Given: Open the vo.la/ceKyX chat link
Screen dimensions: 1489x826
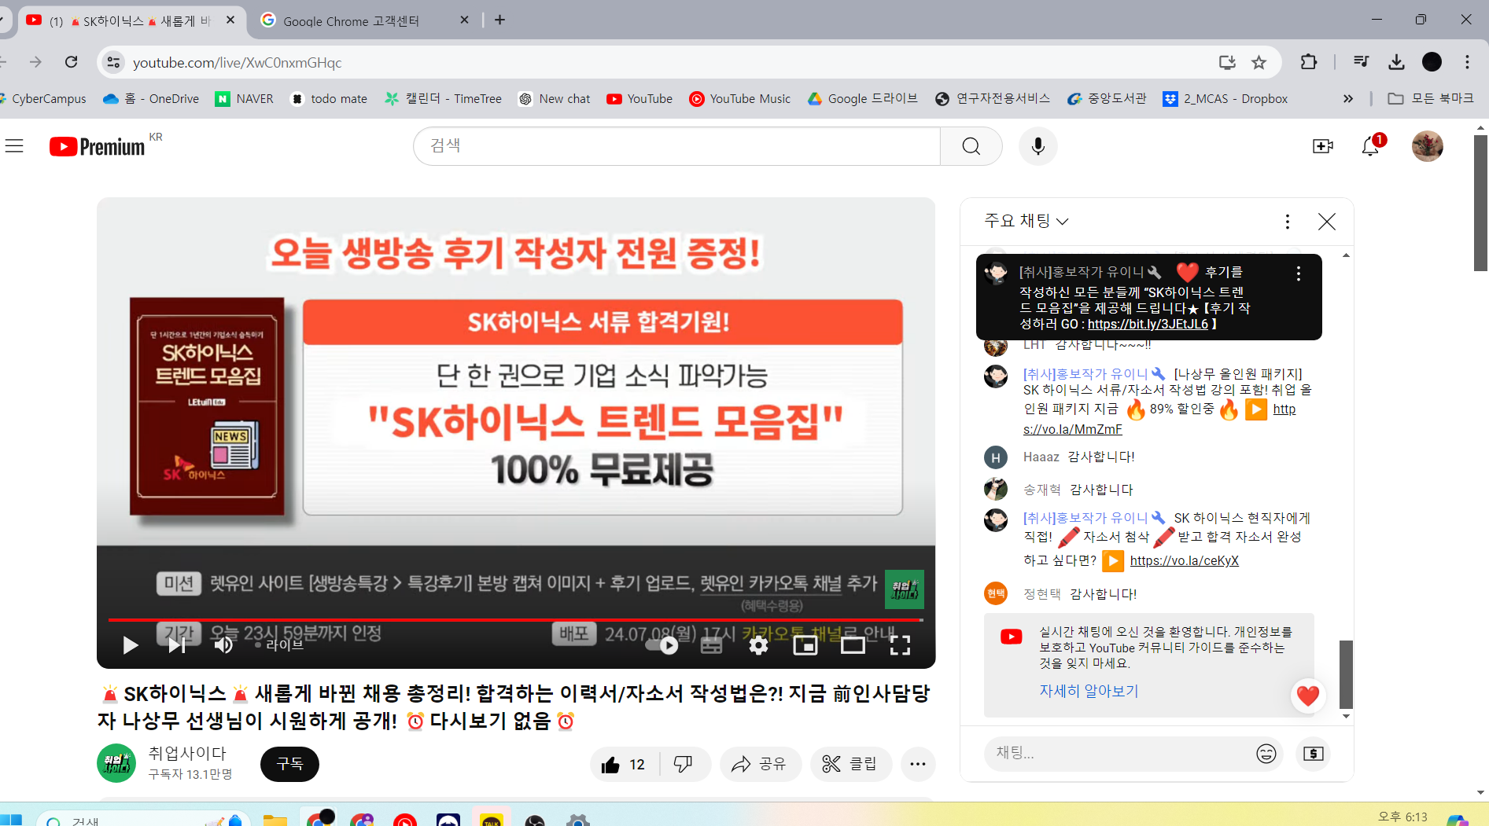Looking at the screenshot, I should [1184, 560].
